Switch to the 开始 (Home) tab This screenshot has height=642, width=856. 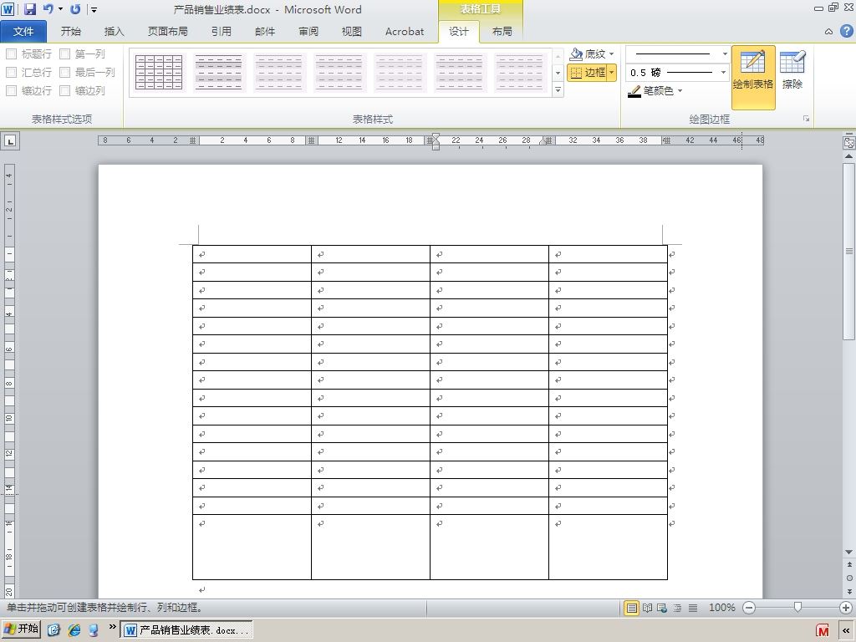pos(70,31)
